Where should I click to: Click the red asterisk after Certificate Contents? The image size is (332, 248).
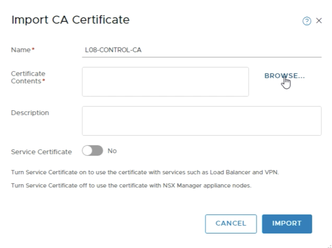[x=42, y=81]
